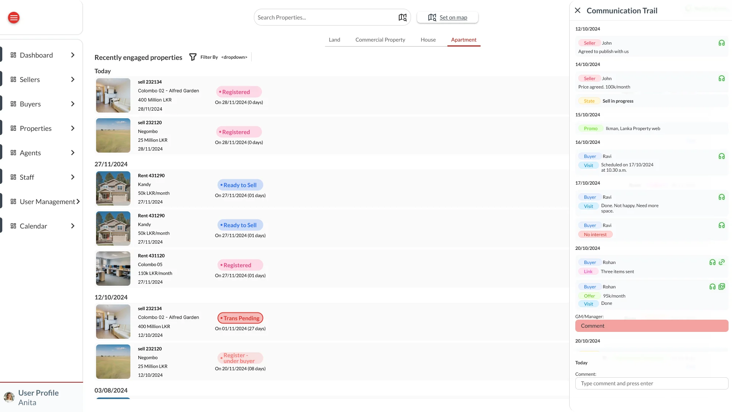The image size is (732, 412).
Task: Switch to the Land tab
Action: click(334, 40)
